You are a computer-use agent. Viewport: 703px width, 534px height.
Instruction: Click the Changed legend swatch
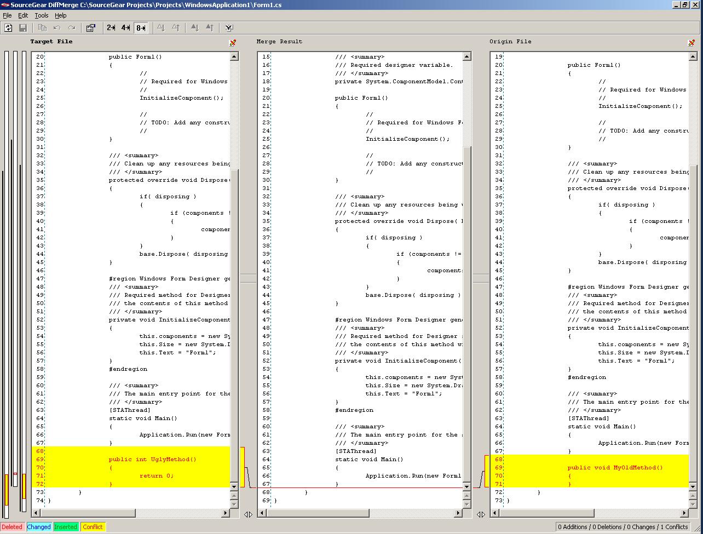[39, 527]
